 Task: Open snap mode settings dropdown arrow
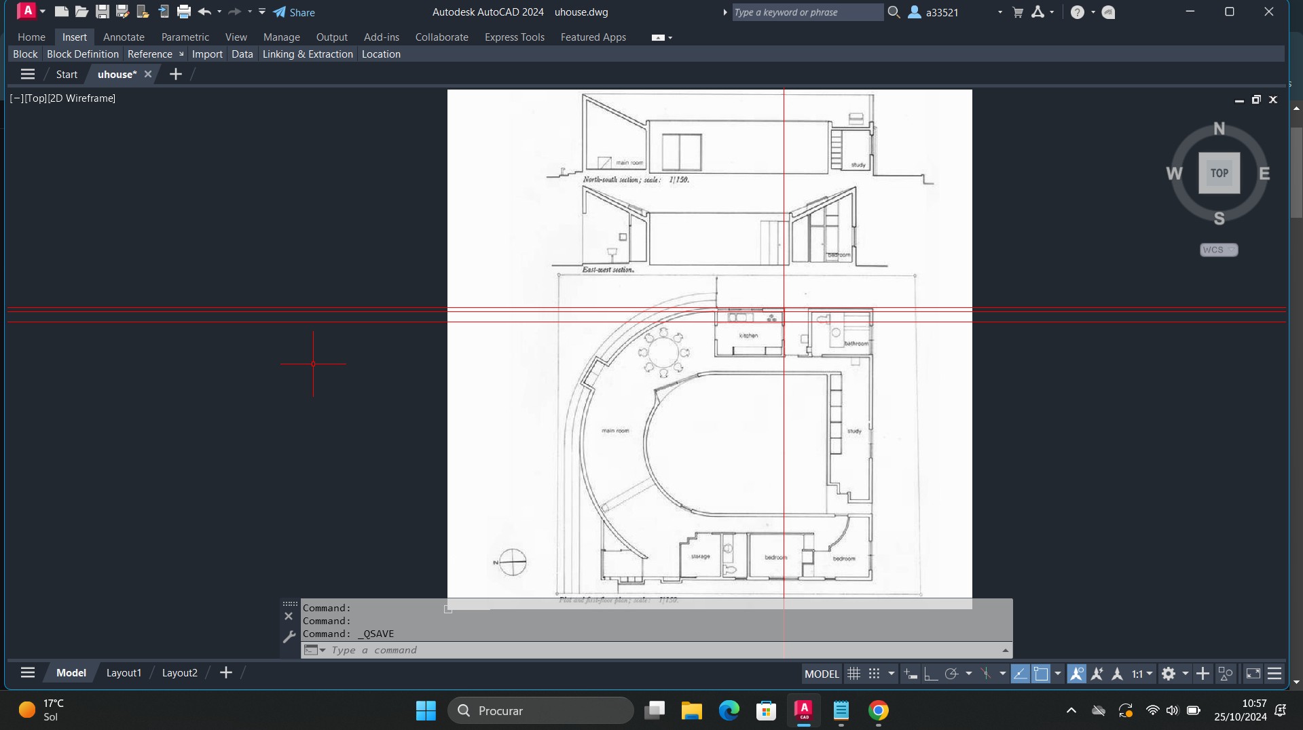pos(891,674)
